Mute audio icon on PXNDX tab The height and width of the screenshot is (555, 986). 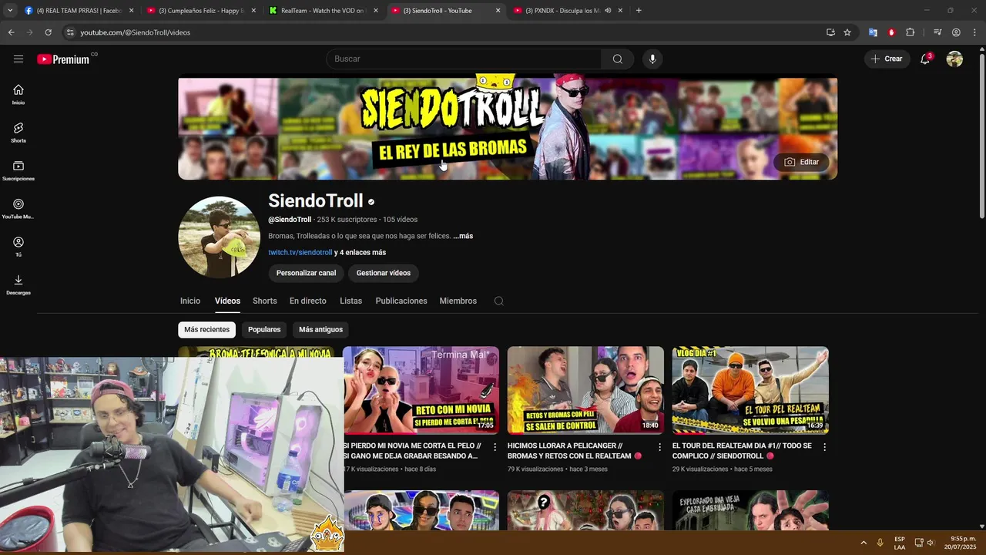608,11
